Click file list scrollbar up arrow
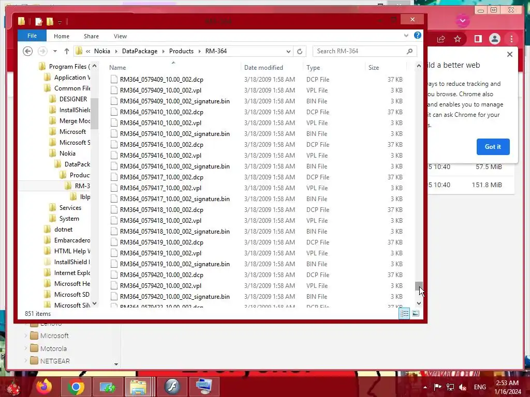The height and width of the screenshot is (397, 530). click(x=419, y=66)
